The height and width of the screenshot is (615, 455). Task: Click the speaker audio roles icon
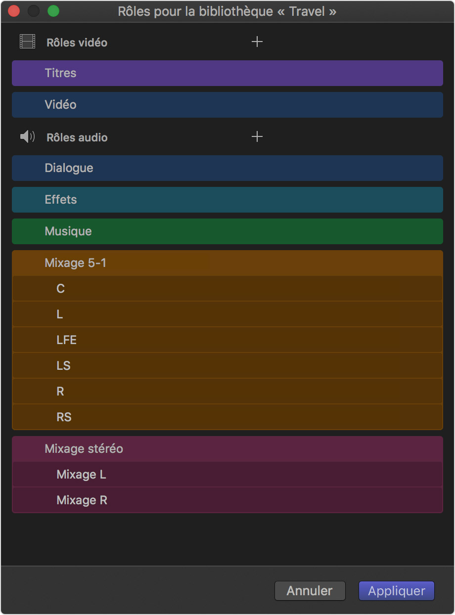click(27, 137)
